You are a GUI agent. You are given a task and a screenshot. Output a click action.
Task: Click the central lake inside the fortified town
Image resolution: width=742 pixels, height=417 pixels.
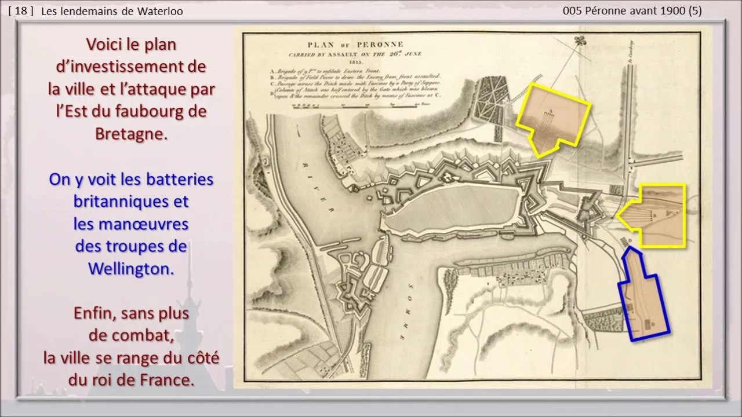[453, 209]
